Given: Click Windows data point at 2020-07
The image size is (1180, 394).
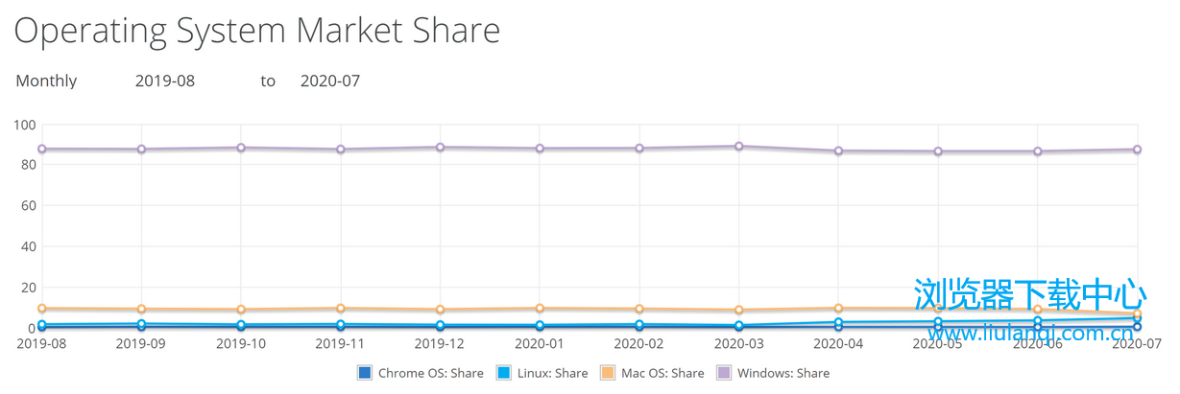Looking at the screenshot, I should [x=1137, y=150].
